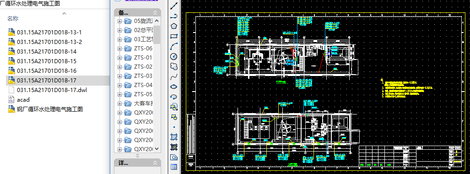Image resolution: width=470 pixels, height=174 pixels.
Task: Select the Gradient fill tool
Action: (174, 147)
